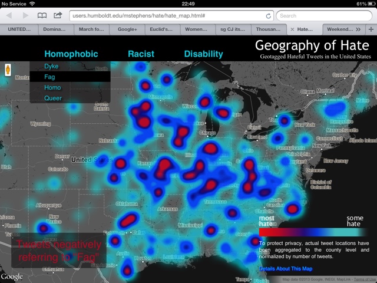Image resolution: width=377 pixels, height=283 pixels.
Task: Click the Delaware label on map
Action: pos(316,170)
